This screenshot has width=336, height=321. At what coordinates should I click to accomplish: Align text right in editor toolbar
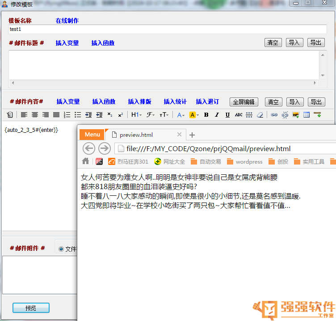point(46,115)
